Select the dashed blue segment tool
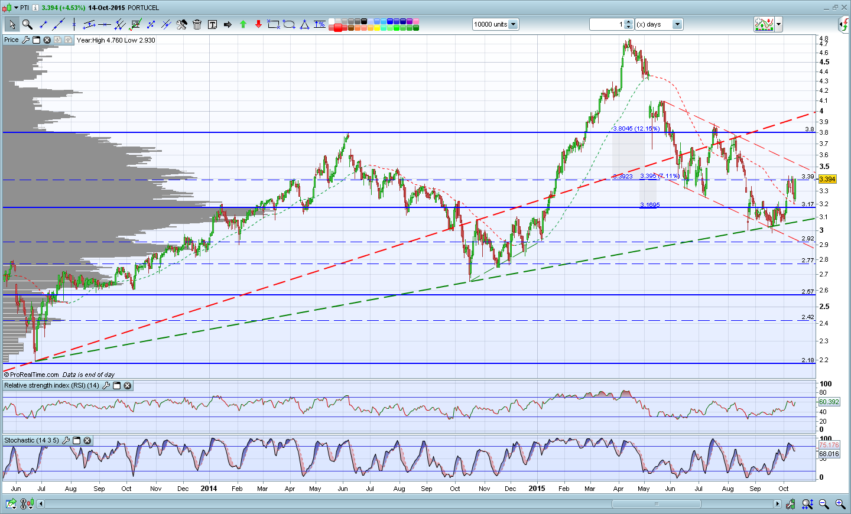 [x=151, y=24]
